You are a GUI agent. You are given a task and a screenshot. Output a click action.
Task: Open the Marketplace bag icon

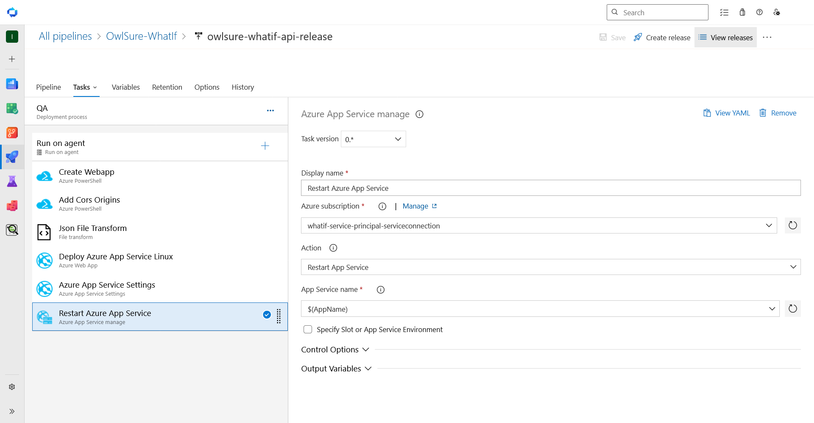pyautogui.click(x=742, y=12)
